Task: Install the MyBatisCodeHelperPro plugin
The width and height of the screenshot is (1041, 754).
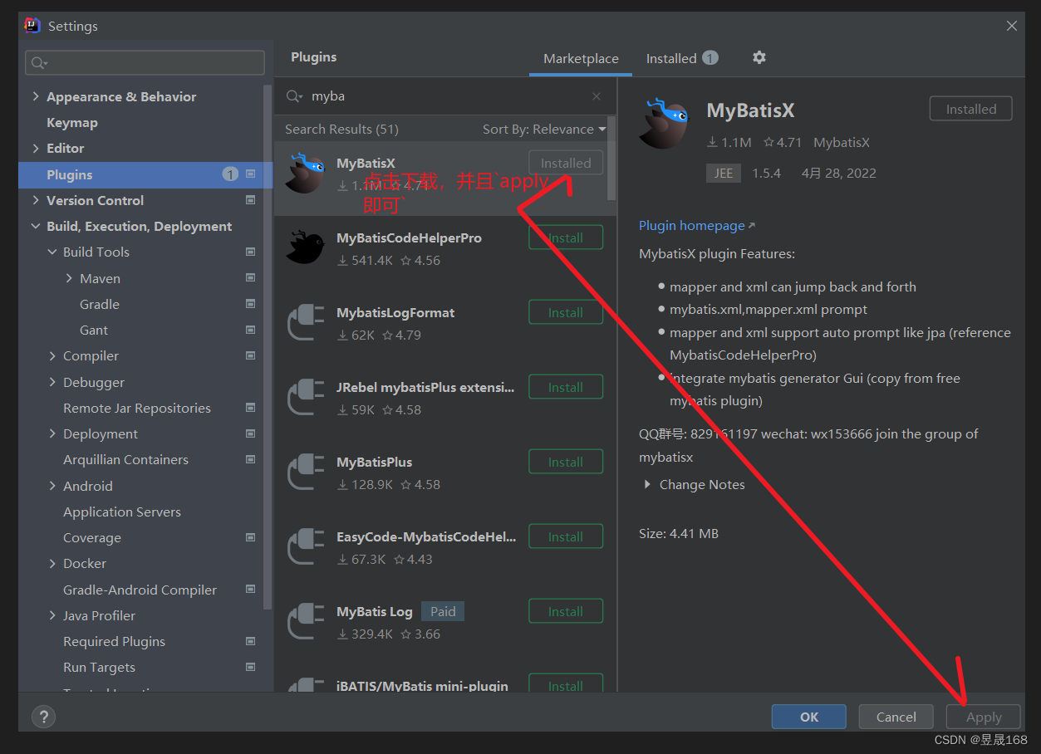Action: 566,237
